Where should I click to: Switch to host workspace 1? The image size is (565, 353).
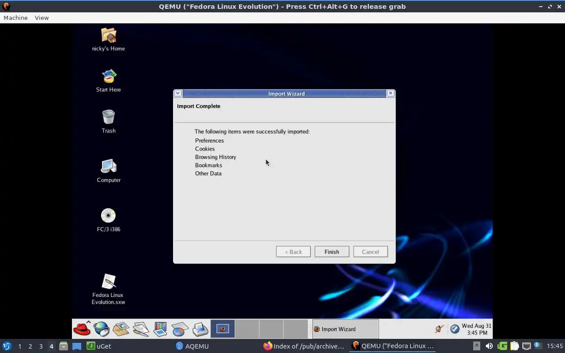coord(19,346)
